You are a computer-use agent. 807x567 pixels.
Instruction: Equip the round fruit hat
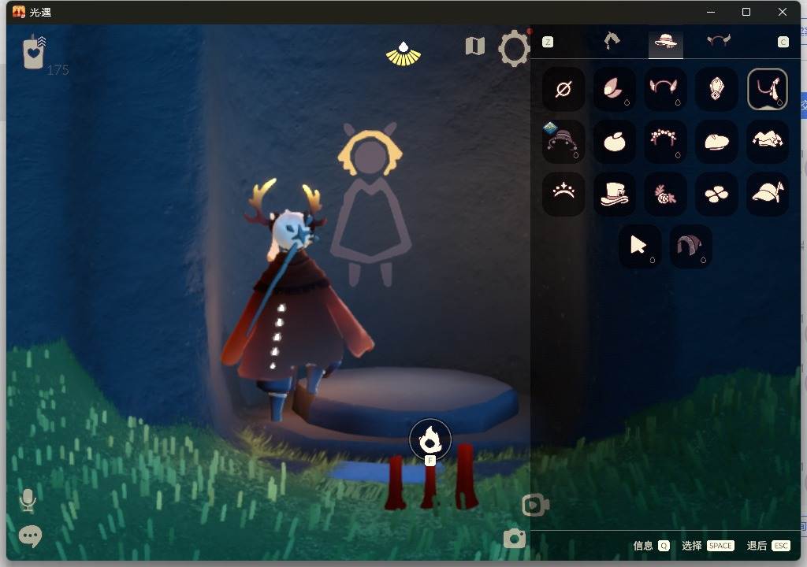614,142
